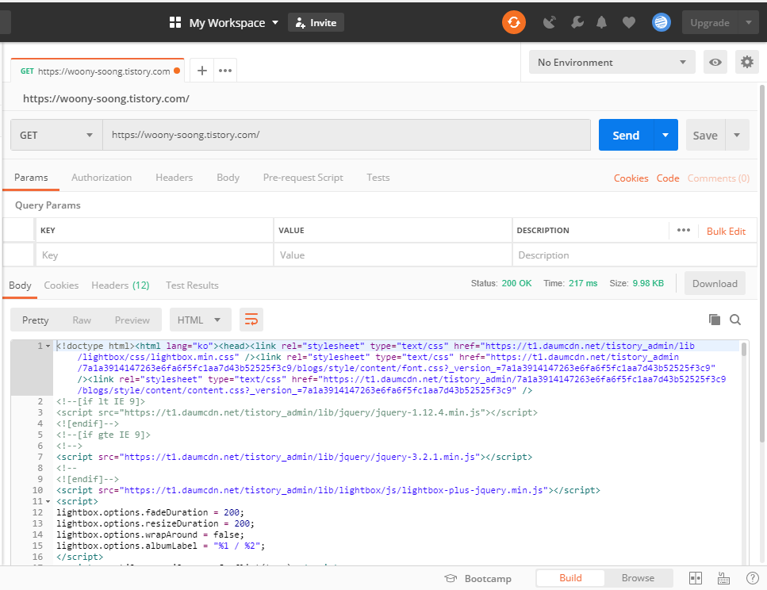Screen dimensions: 767x590
Task: Click the orange sync status icon
Action: click(514, 22)
